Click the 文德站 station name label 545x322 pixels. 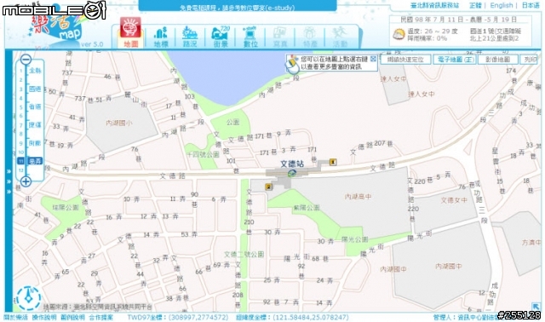click(292, 164)
